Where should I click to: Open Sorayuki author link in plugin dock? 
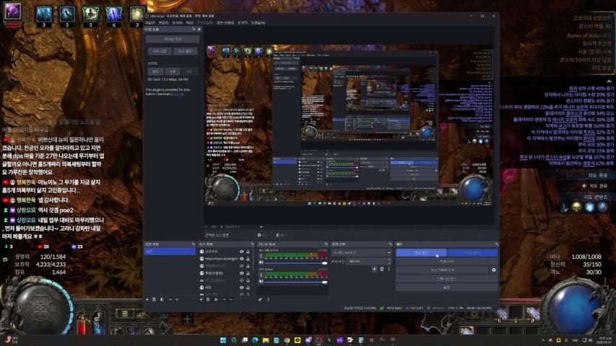click(x=177, y=94)
